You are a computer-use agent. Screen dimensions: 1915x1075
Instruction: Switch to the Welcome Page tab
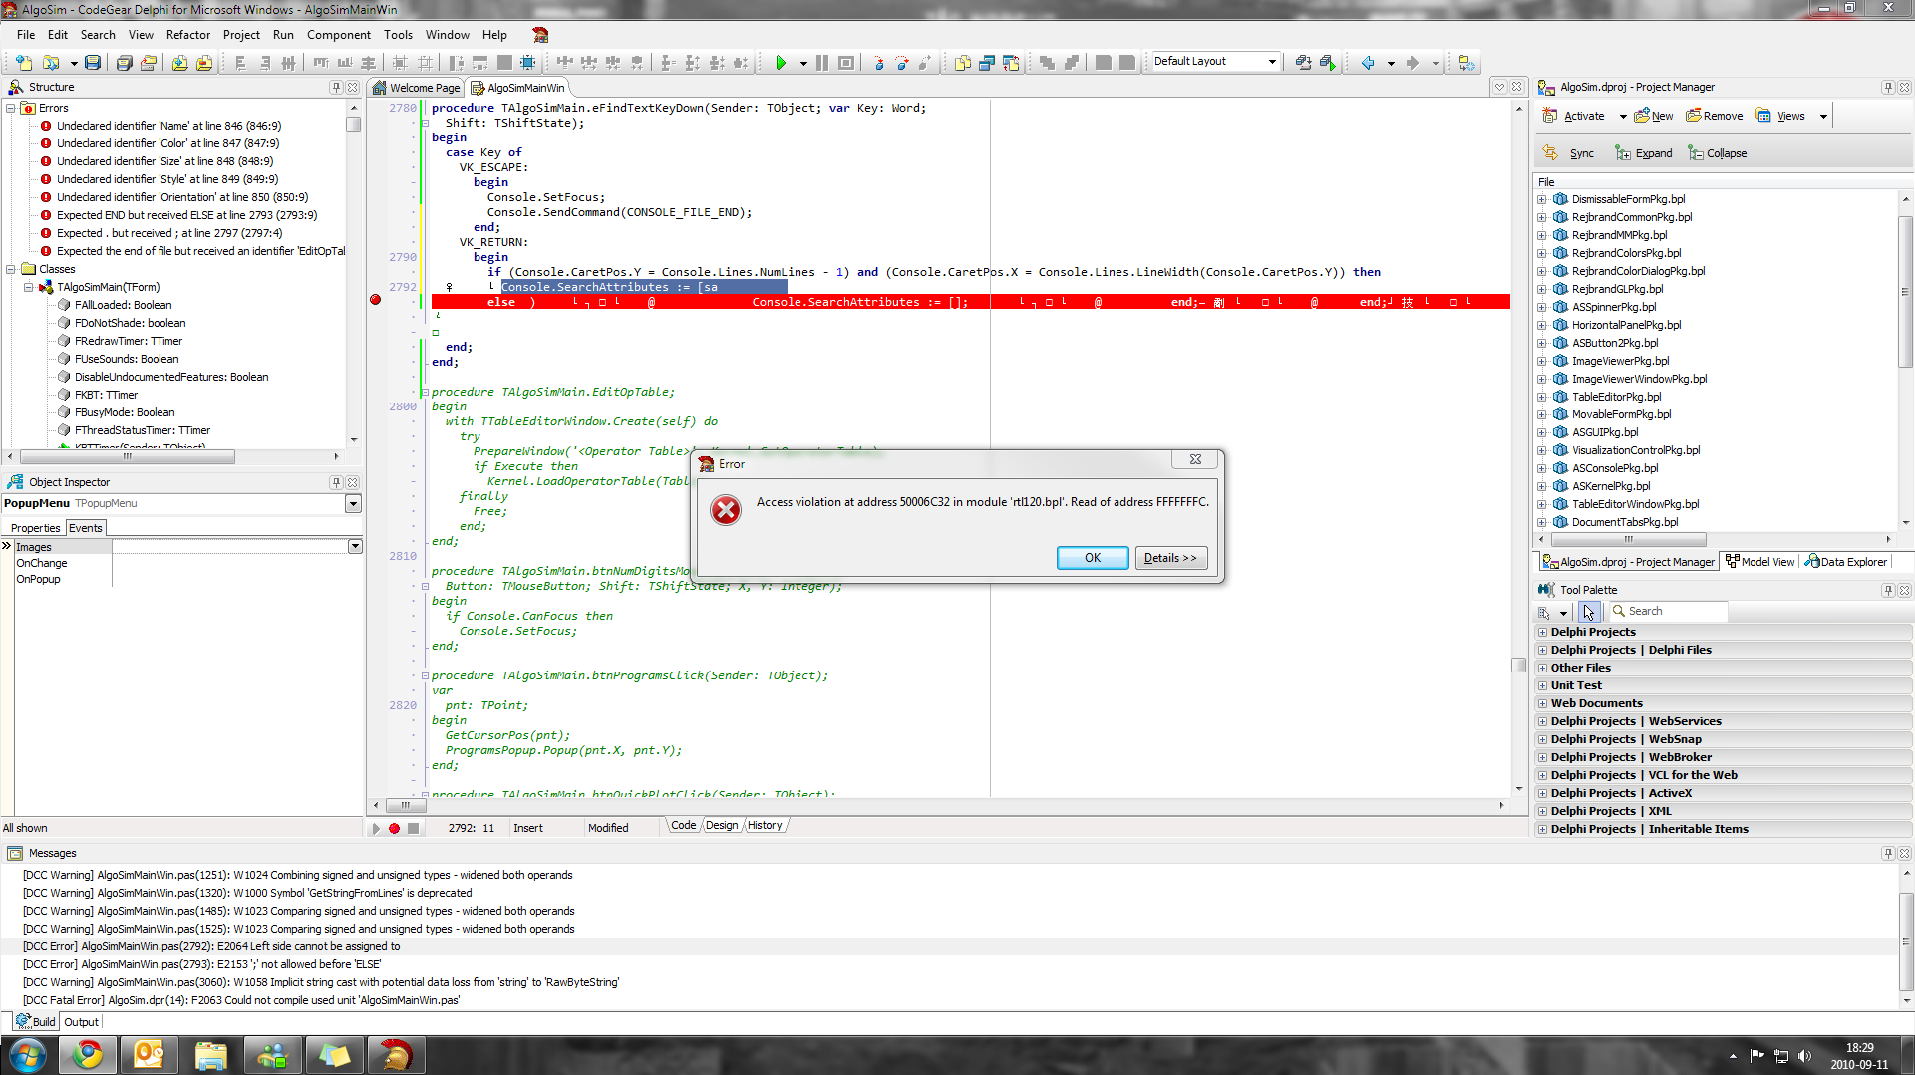point(416,88)
